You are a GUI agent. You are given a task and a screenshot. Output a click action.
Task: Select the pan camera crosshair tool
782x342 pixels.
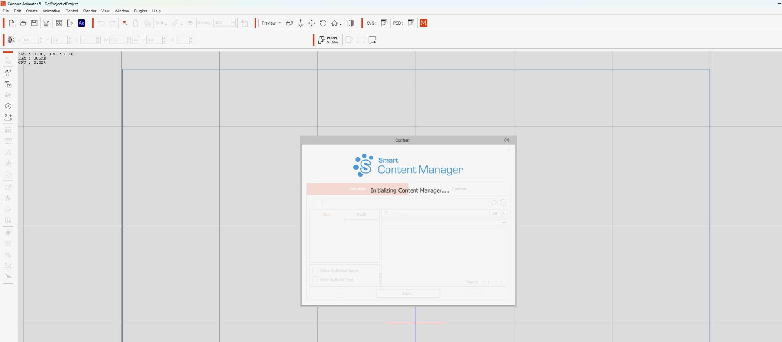click(312, 23)
